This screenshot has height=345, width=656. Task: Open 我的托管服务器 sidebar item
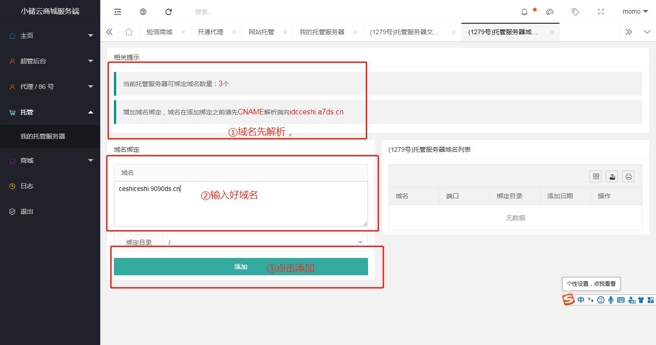50,136
